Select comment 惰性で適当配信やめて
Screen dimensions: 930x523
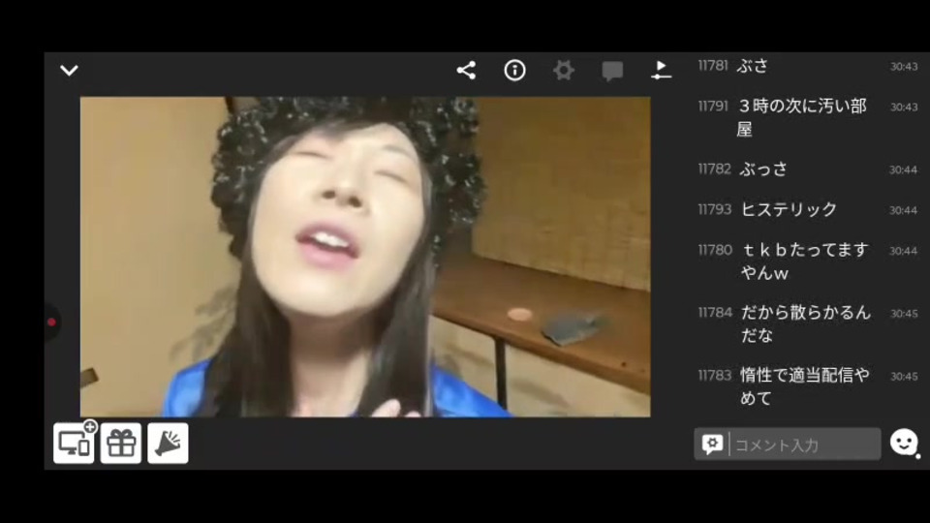(x=807, y=386)
